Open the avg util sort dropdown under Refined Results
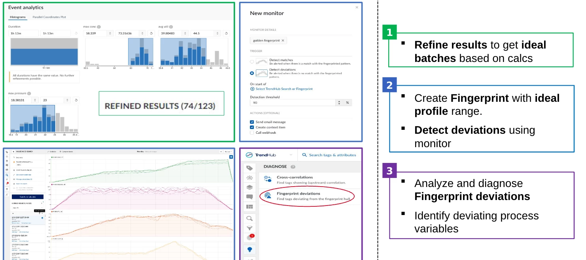The height and width of the screenshot is (260, 586). [27, 207]
